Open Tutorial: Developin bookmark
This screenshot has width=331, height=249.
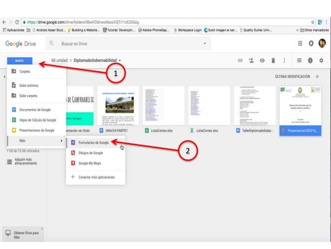pos(119,30)
